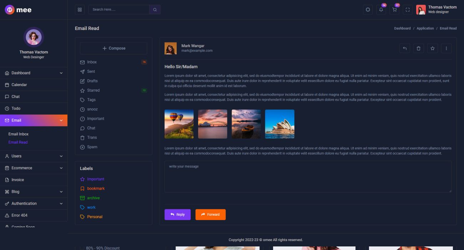Go to Email Inbox submenu item
Image resolution: width=464 pixels, height=250 pixels.
tap(19, 134)
